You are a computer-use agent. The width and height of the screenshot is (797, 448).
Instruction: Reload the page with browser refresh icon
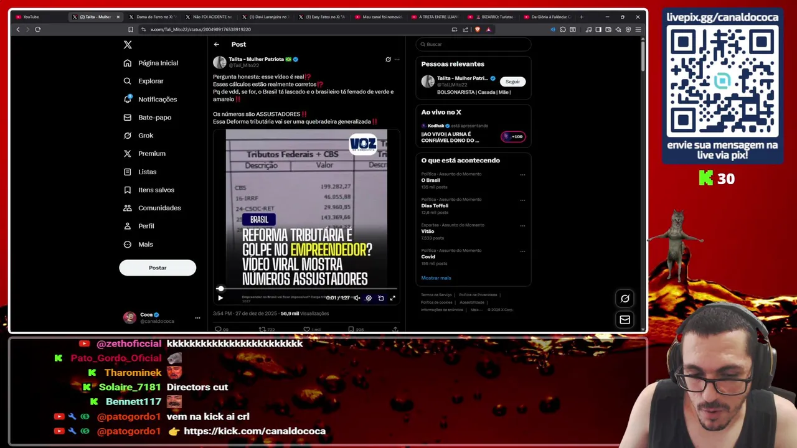[x=38, y=29]
